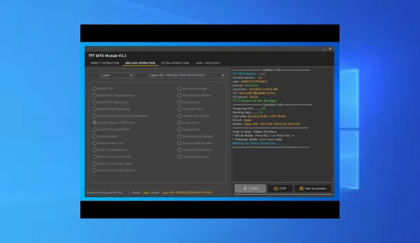Click 'License : Activated' in the log
This screenshot has height=243, width=420.
point(245,85)
